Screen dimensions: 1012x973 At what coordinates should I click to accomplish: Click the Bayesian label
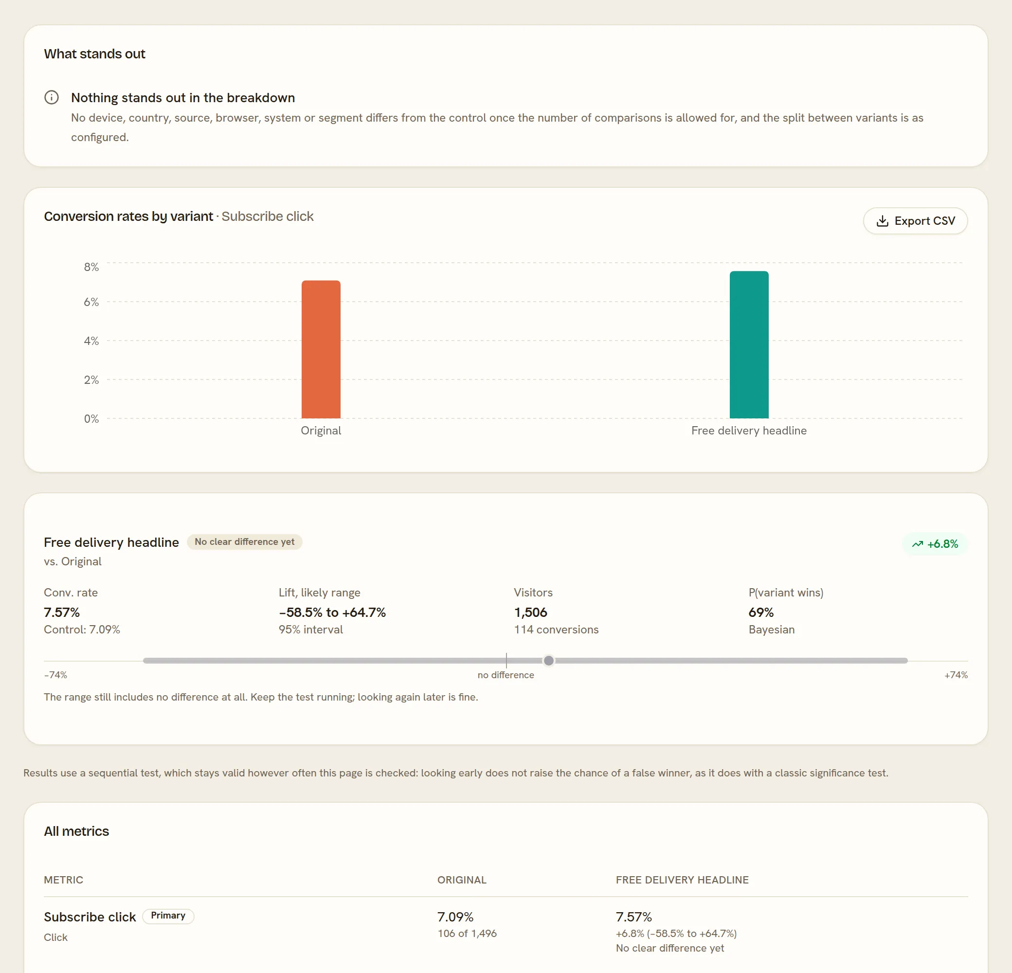pos(771,630)
